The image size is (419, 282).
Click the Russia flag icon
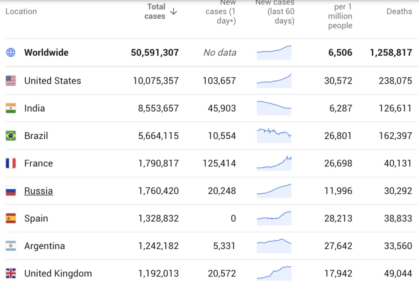click(x=11, y=191)
